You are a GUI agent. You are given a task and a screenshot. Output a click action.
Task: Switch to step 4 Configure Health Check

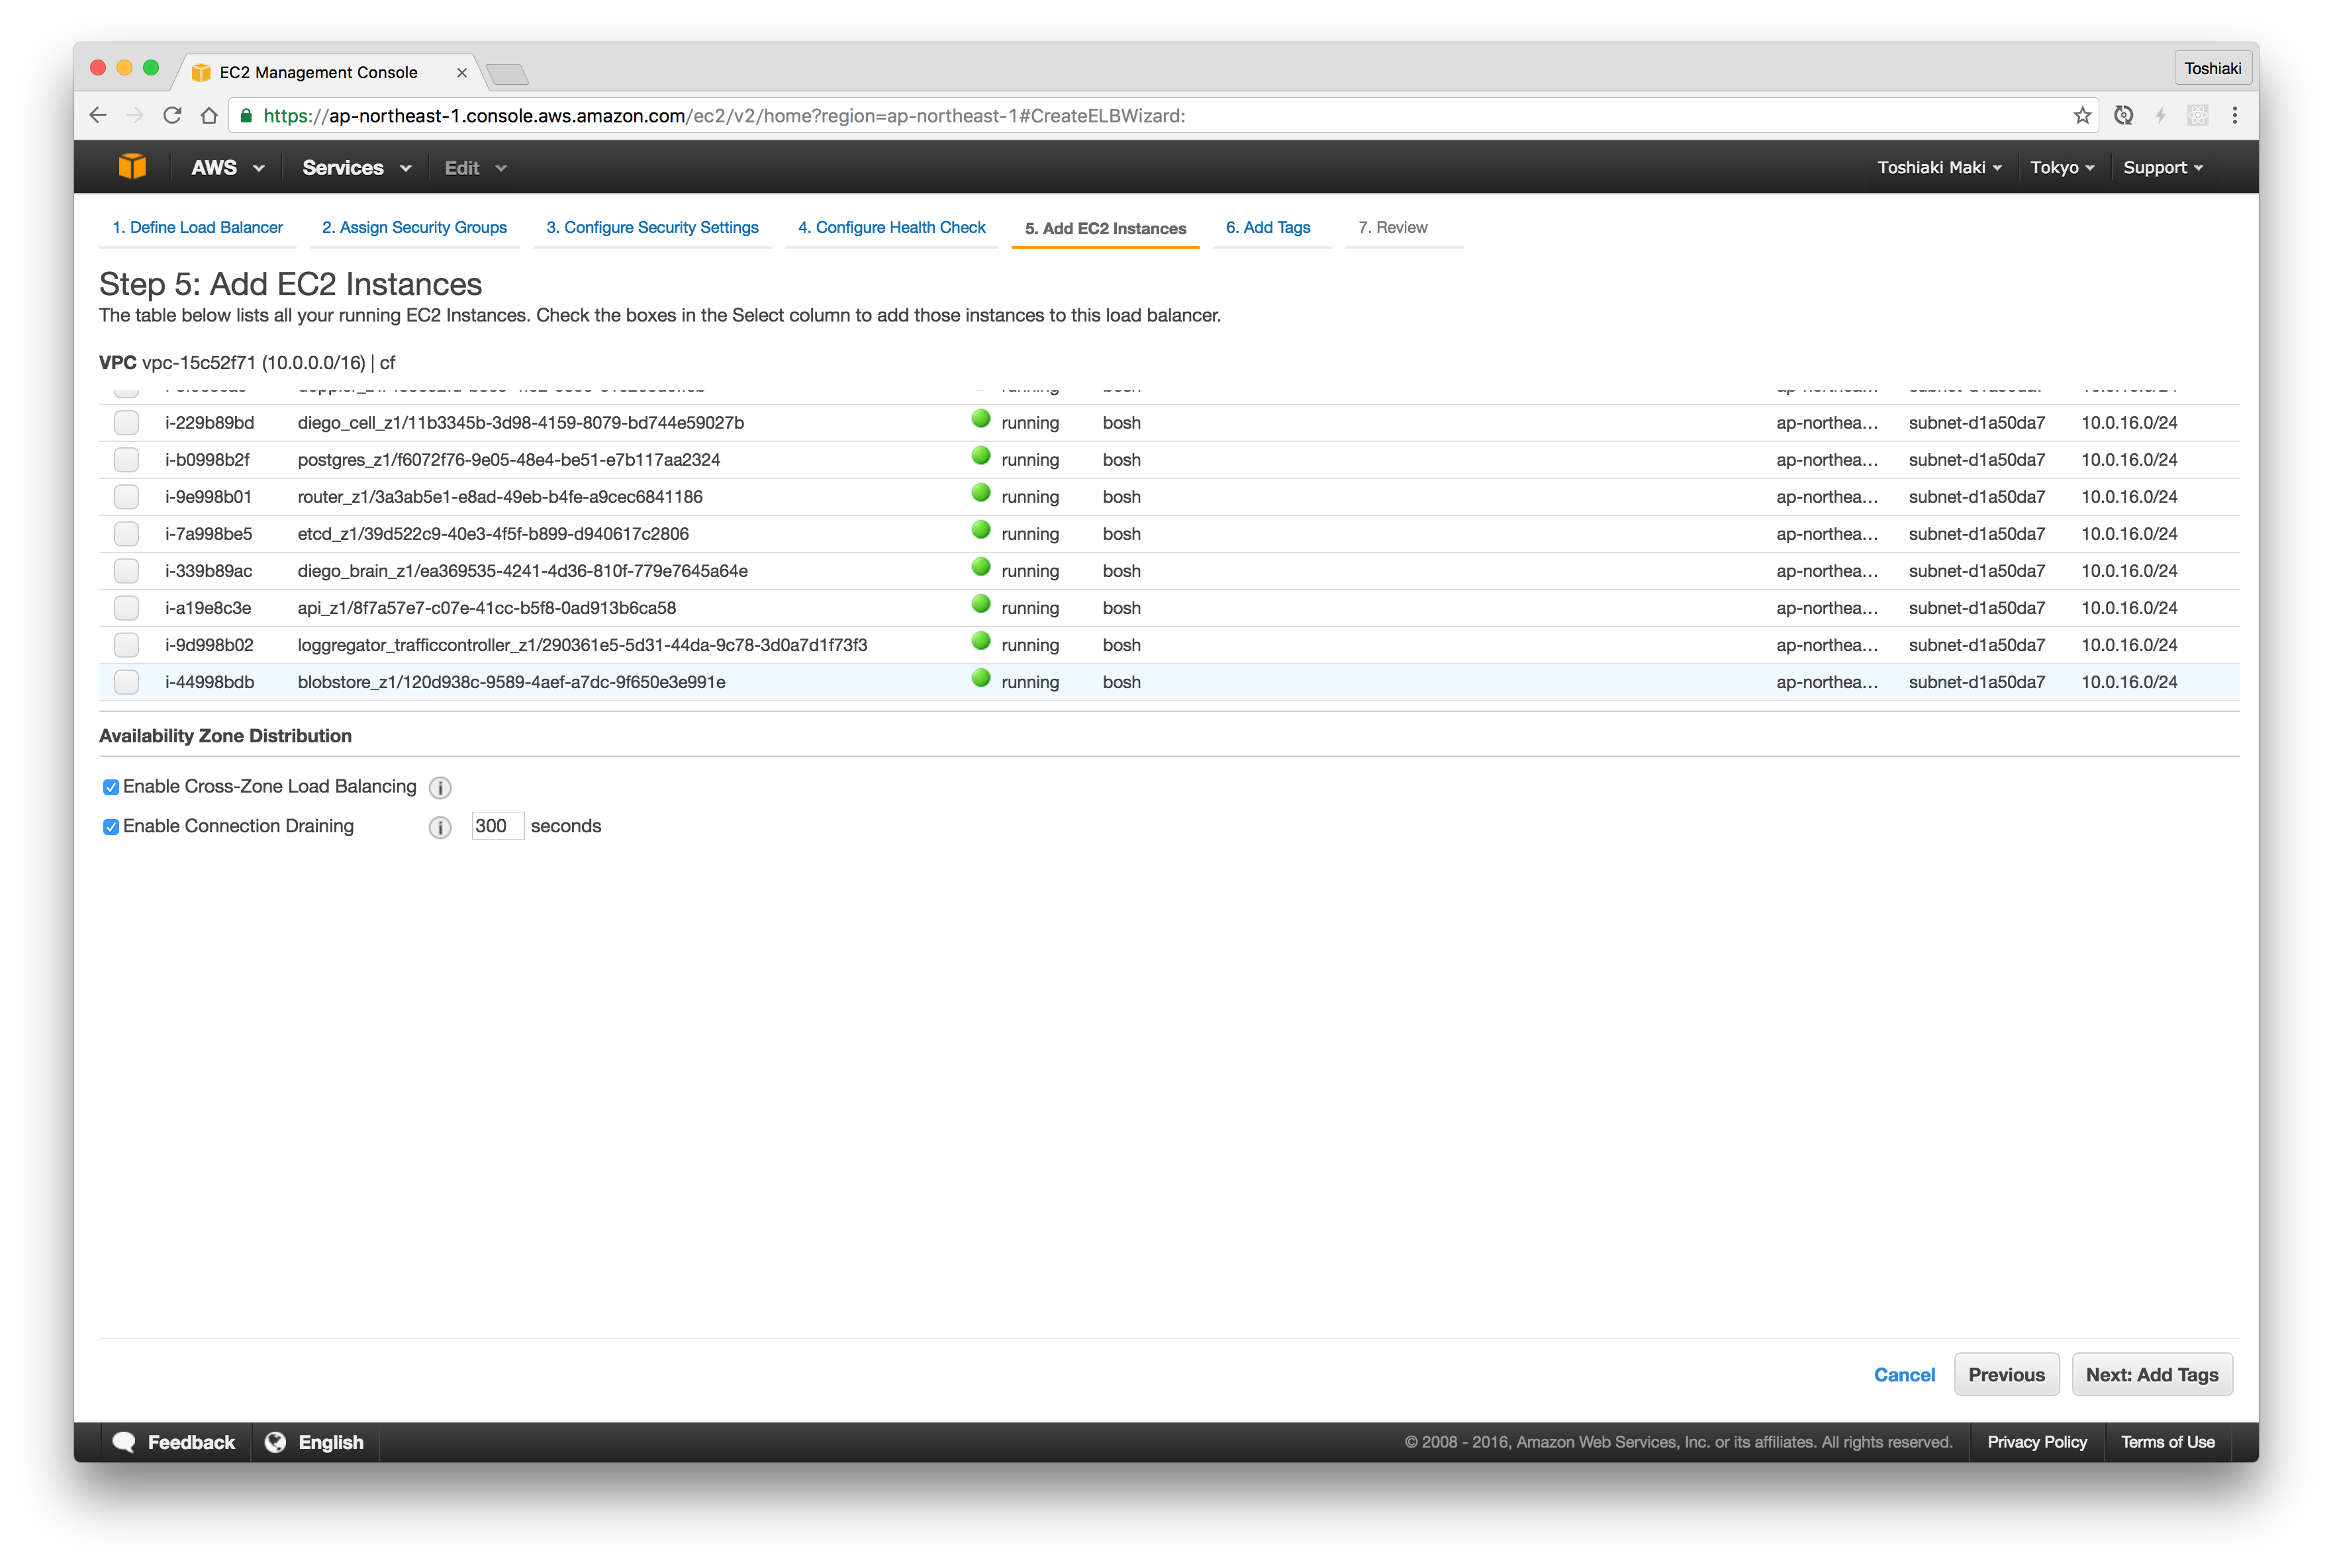(891, 227)
